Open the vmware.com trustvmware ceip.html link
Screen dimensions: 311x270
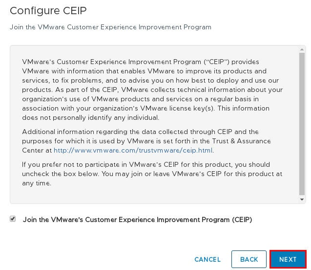[134, 150]
